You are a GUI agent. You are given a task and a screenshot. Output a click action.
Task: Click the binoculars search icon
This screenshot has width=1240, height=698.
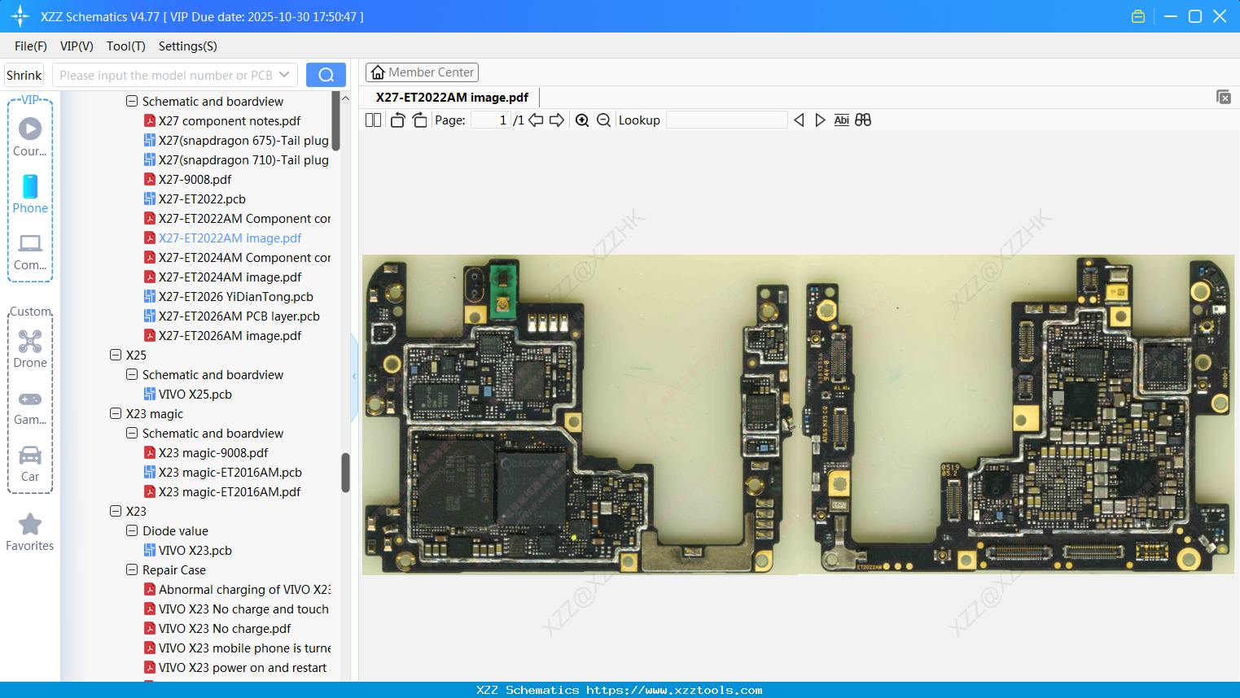coord(863,120)
